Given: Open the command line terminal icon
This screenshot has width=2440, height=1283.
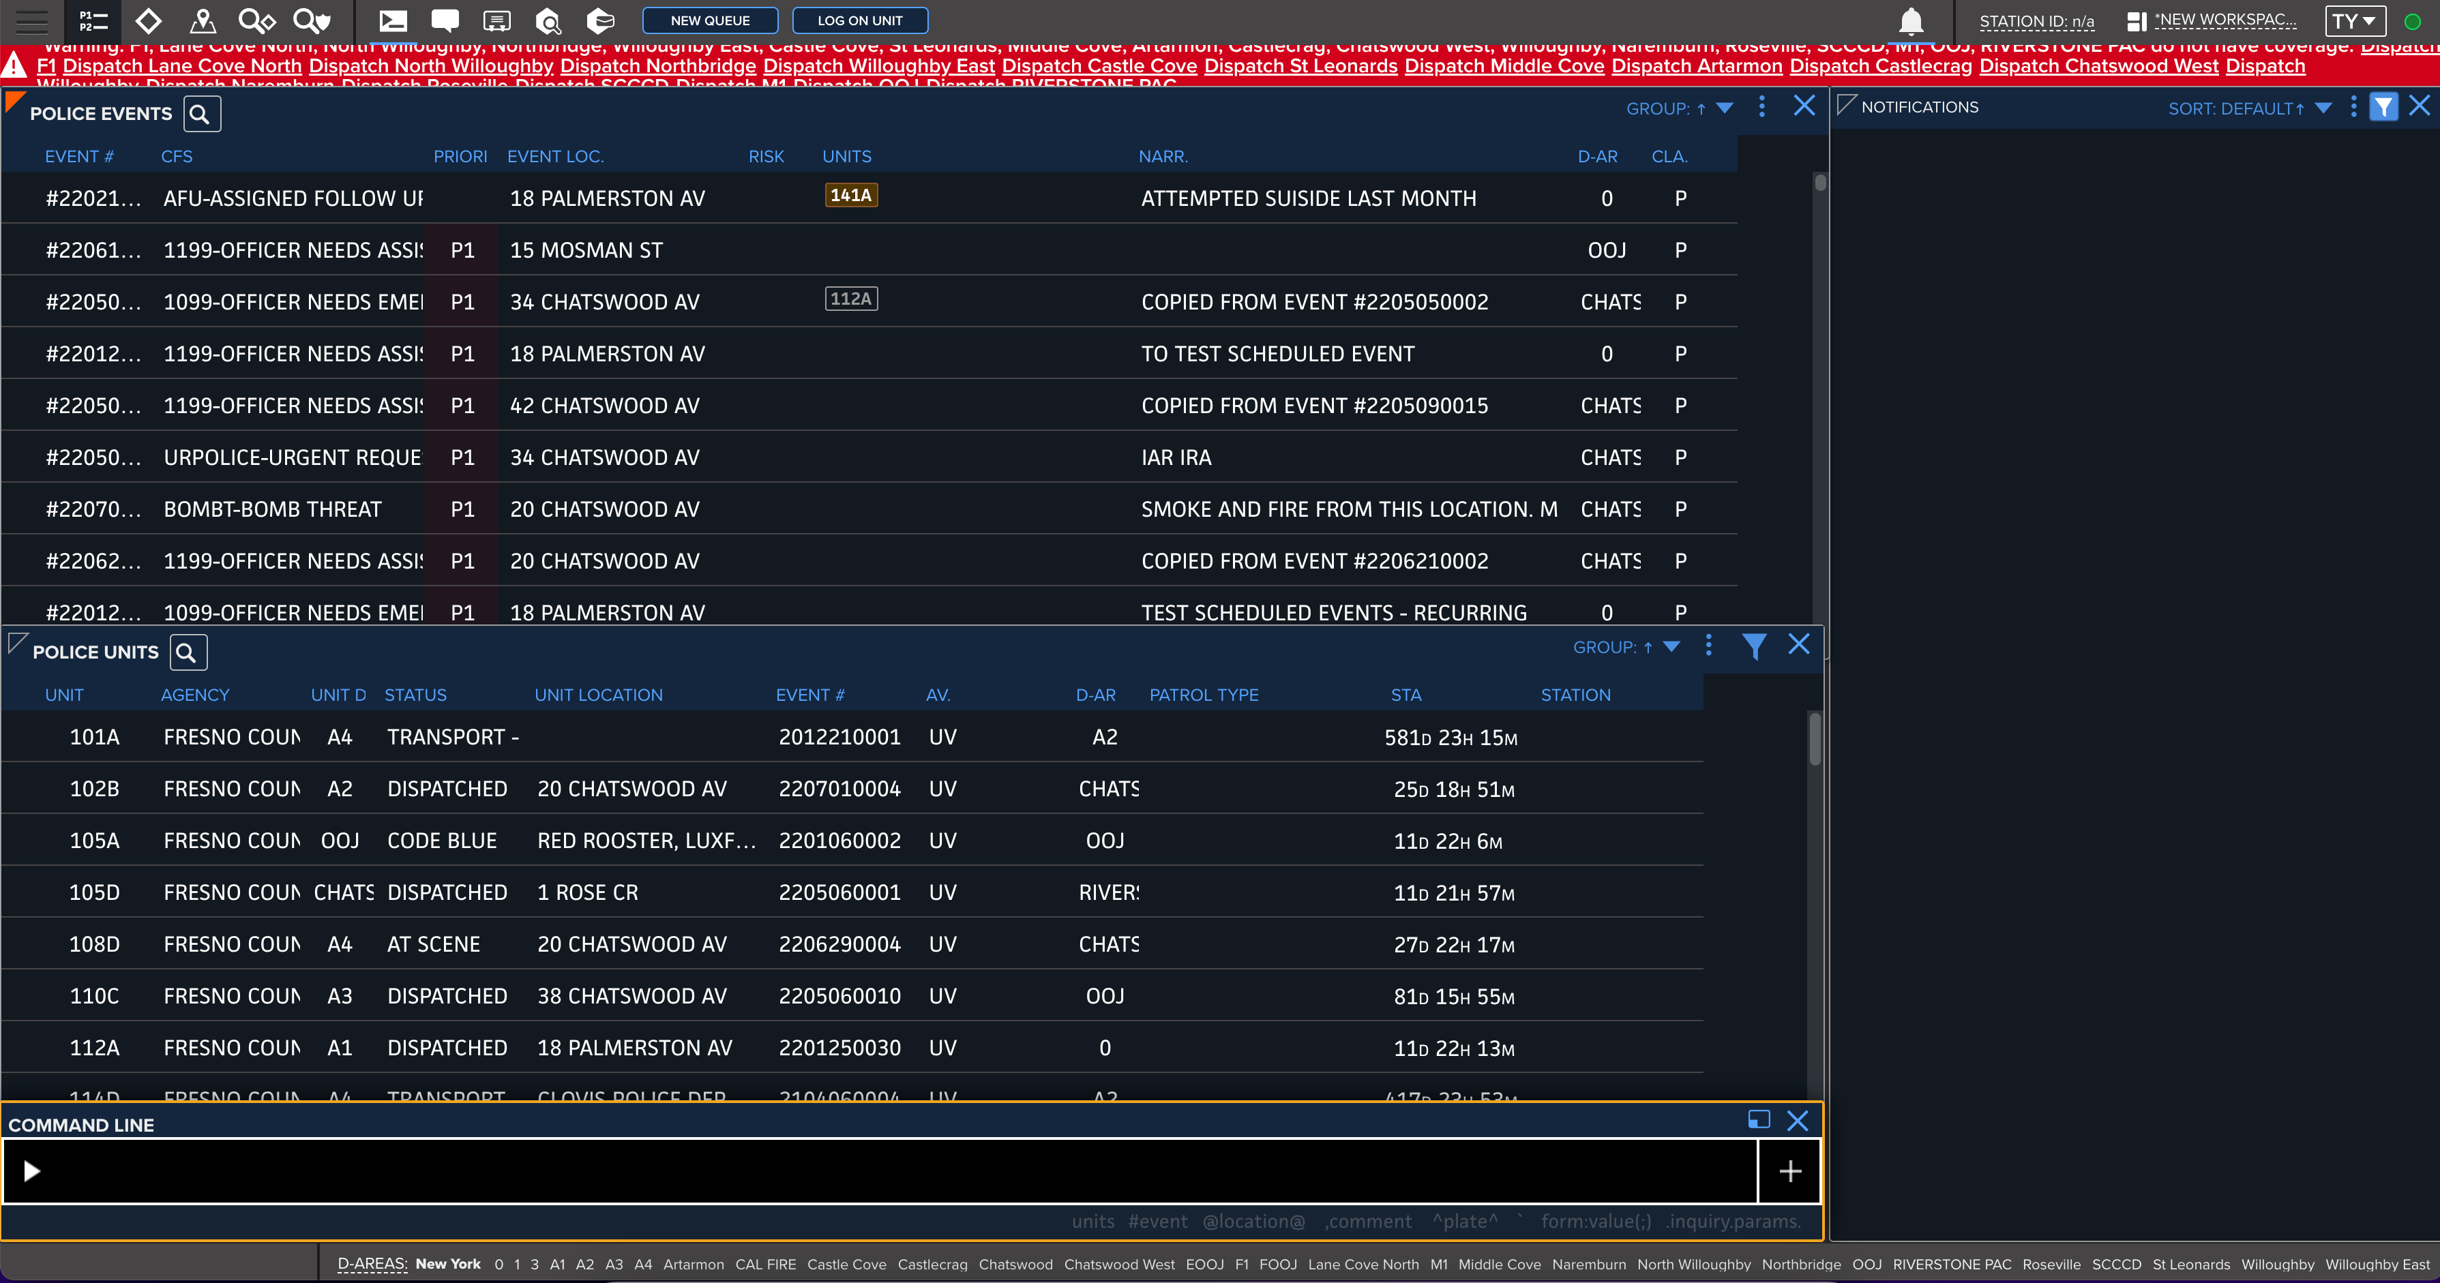Looking at the screenshot, I should pyautogui.click(x=392, y=20).
